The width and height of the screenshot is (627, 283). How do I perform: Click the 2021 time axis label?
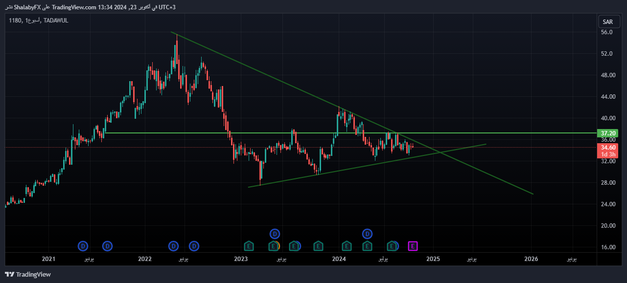[48, 259]
